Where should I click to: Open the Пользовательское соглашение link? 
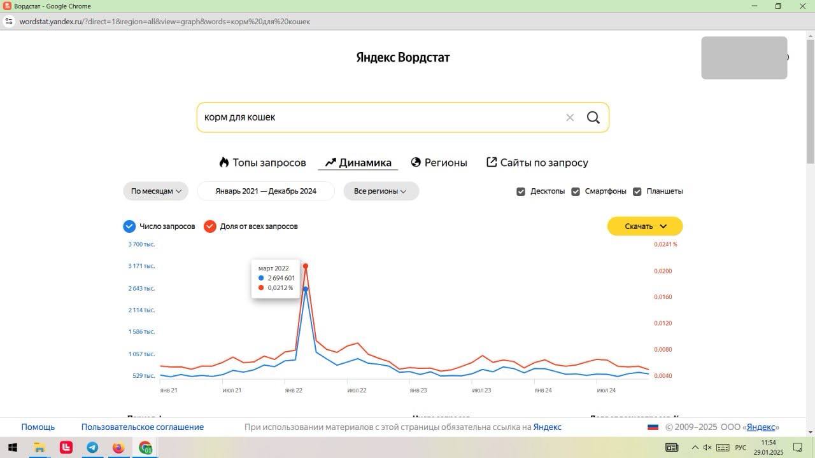coord(143,427)
